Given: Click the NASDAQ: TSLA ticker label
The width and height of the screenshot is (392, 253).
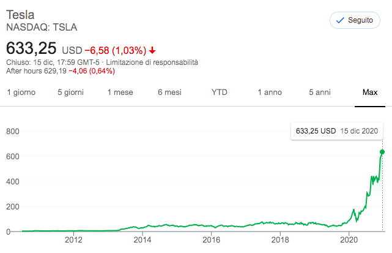Looking at the screenshot, I should point(42,27).
